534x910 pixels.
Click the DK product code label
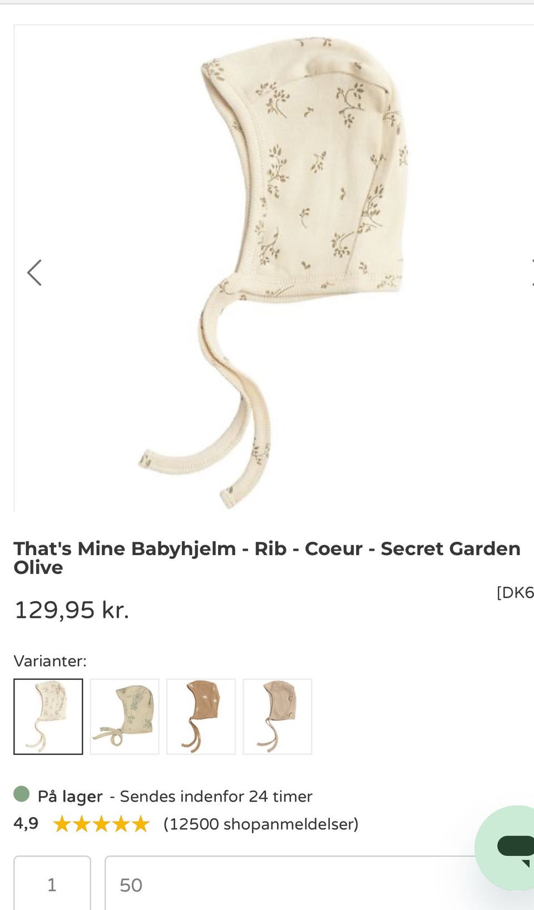coord(515,592)
